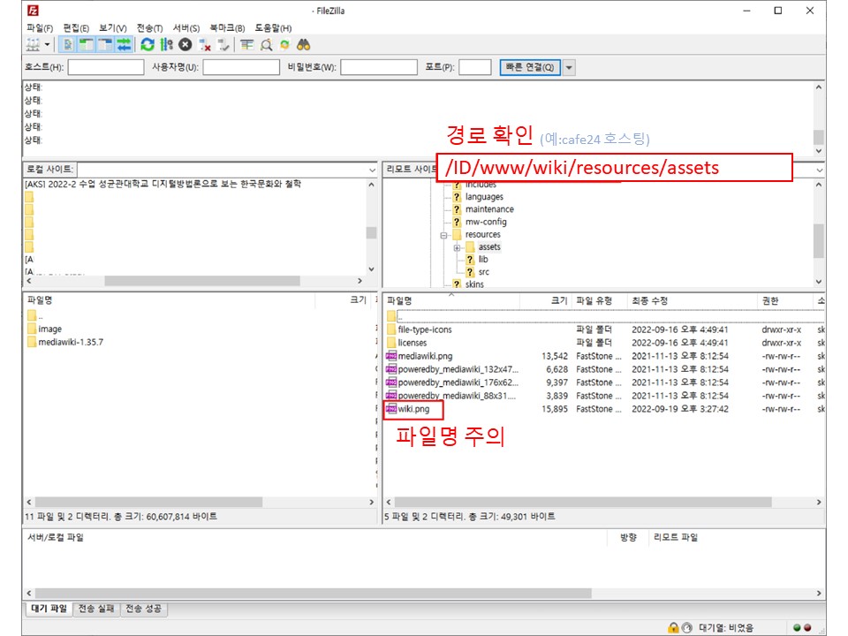Viewport: 848px width, 636px height.
Task: Cancel current operation with the X icon
Action: (x=185, y=44)
